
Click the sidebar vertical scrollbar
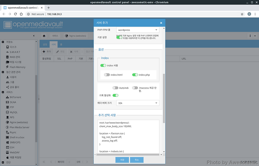click(x=36, y=109)
